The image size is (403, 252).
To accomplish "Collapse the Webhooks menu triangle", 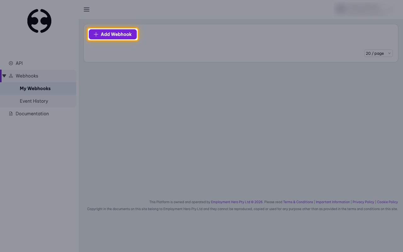I will tap(4, 76).
